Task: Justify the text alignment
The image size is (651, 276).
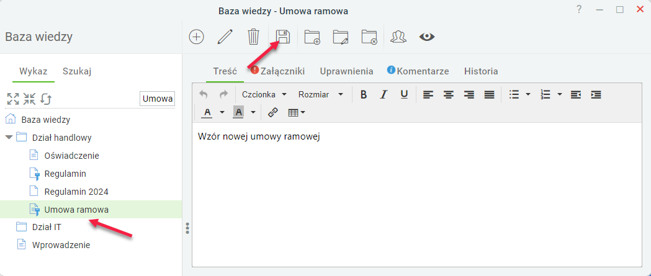Action: point(490,95)
